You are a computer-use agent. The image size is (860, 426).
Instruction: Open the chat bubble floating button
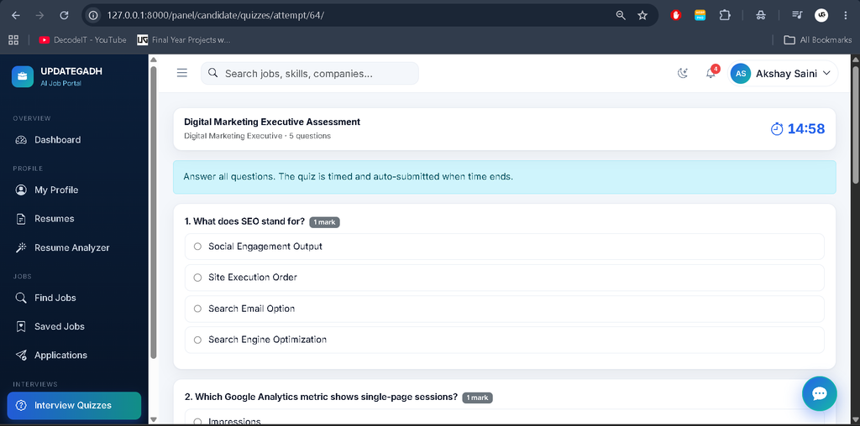point(820,393)
